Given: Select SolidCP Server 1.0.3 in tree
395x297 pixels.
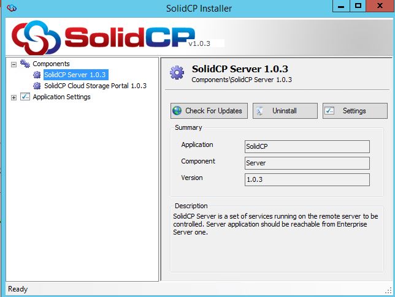Looking at the screenshot, I should [x=76, y=75].
